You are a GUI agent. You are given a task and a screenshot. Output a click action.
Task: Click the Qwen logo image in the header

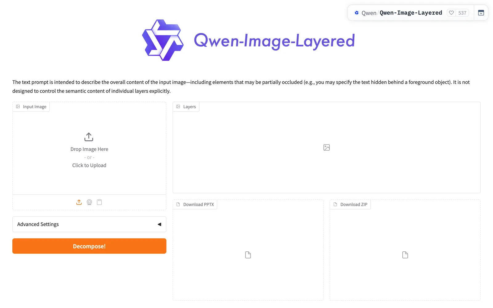(163, 40)
